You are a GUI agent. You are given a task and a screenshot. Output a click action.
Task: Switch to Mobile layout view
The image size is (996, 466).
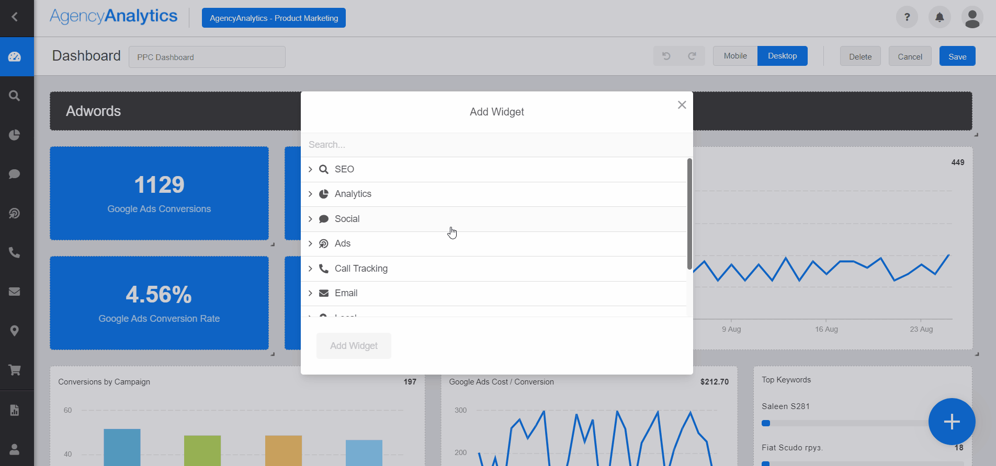[735, 56]
